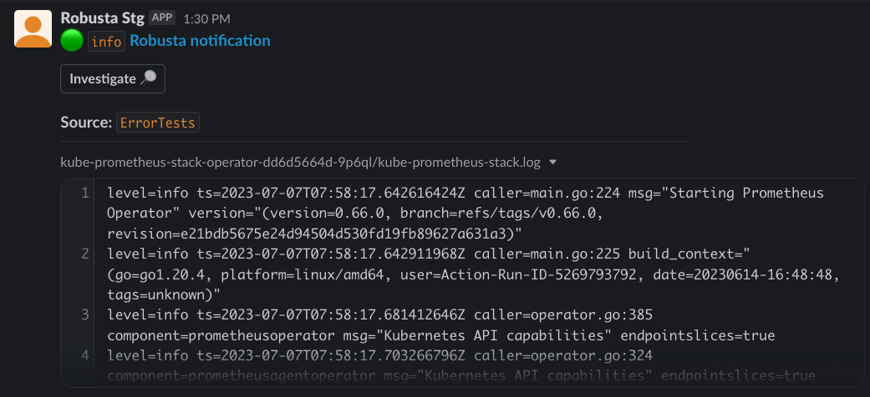This screenshot has height=397, width=870.
Task: Click the orange info severity tag
Action: pyautogui.click(x=106, y=42)
